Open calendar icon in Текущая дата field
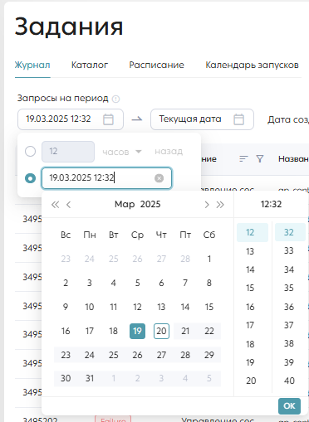Viewport: 309px width, 422px height. pyautogui.click(x=238, y=119)
